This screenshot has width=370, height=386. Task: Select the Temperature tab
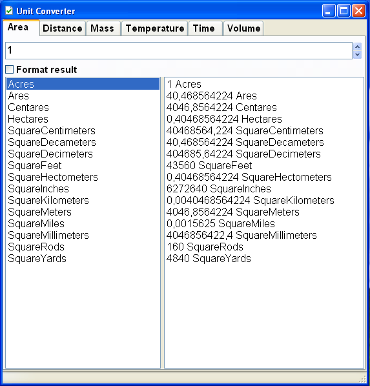click(x=155, y=28)
